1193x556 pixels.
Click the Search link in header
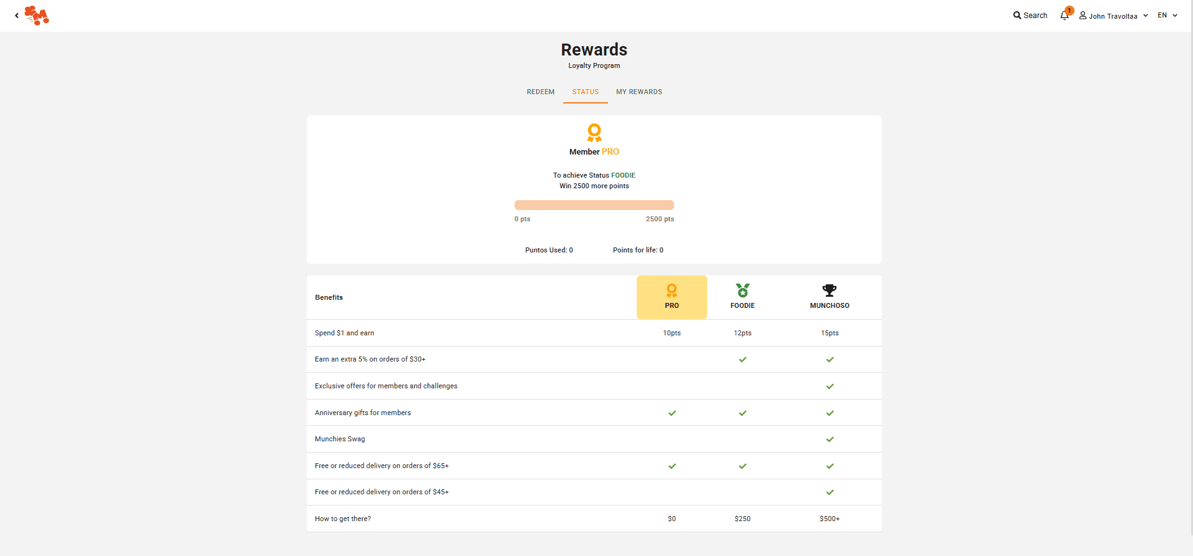1030,16
